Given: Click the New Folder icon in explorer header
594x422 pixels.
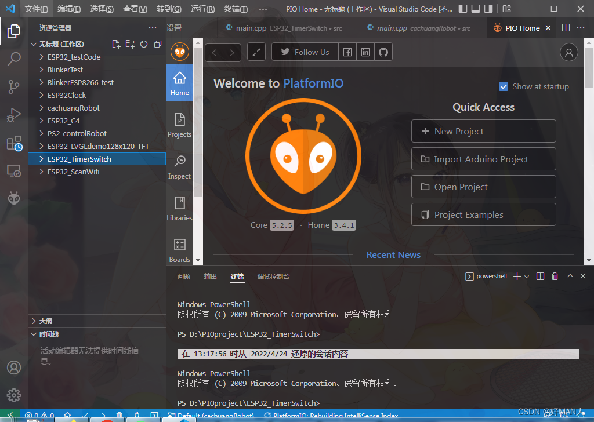Looking at the screenshot, I should pyautogui.click(x=130, y=44).
